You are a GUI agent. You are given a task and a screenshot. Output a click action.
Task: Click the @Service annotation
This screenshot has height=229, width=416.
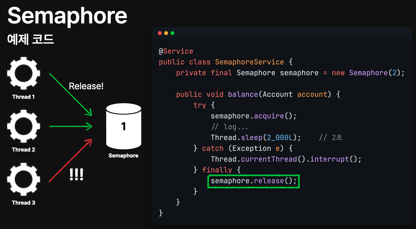176,51
